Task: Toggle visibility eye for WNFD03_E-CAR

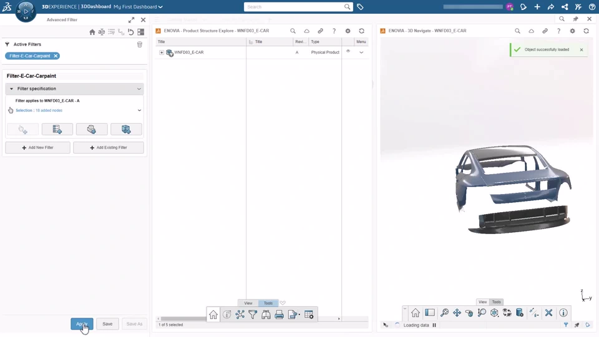Action: point(348,51)
